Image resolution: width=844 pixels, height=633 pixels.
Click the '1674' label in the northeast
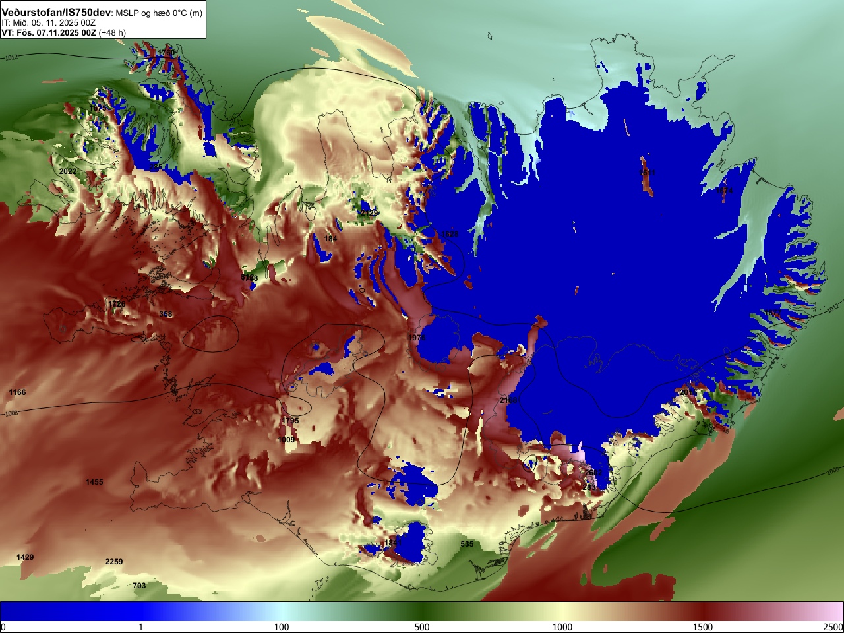tap(724, 191)
